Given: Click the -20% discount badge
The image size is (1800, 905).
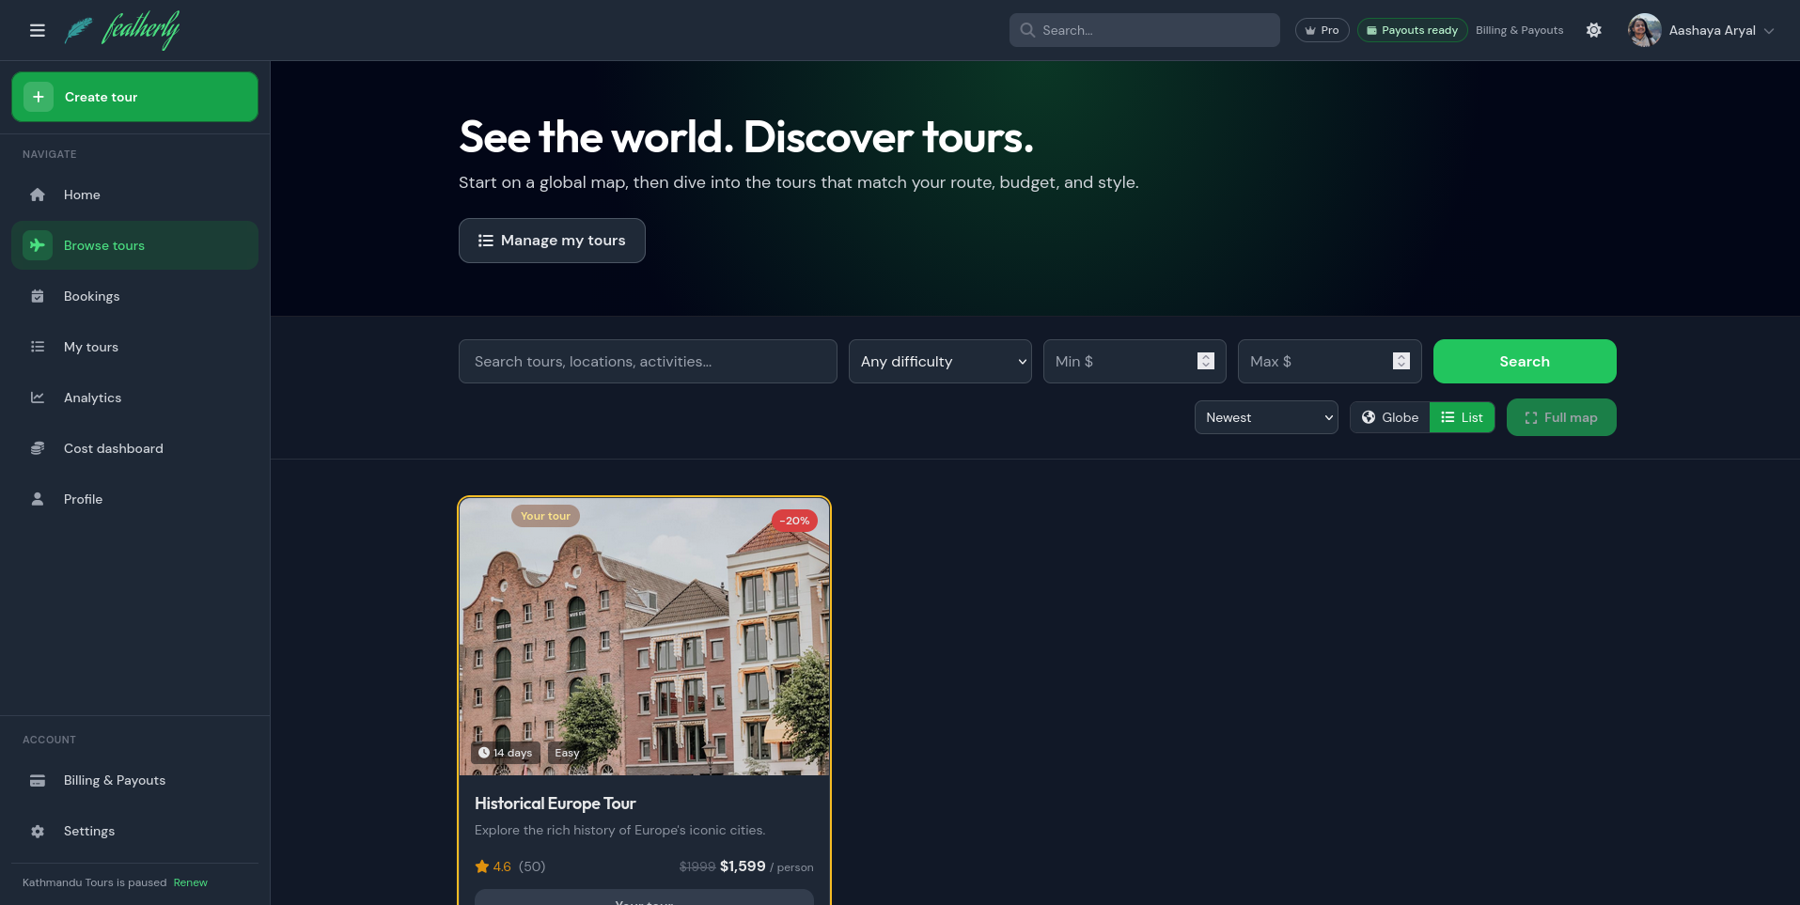Looking at the screenshot, I should coord(794,521).
